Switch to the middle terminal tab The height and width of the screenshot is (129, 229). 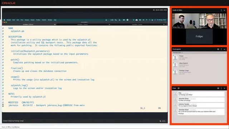click(x=83, y=24)
